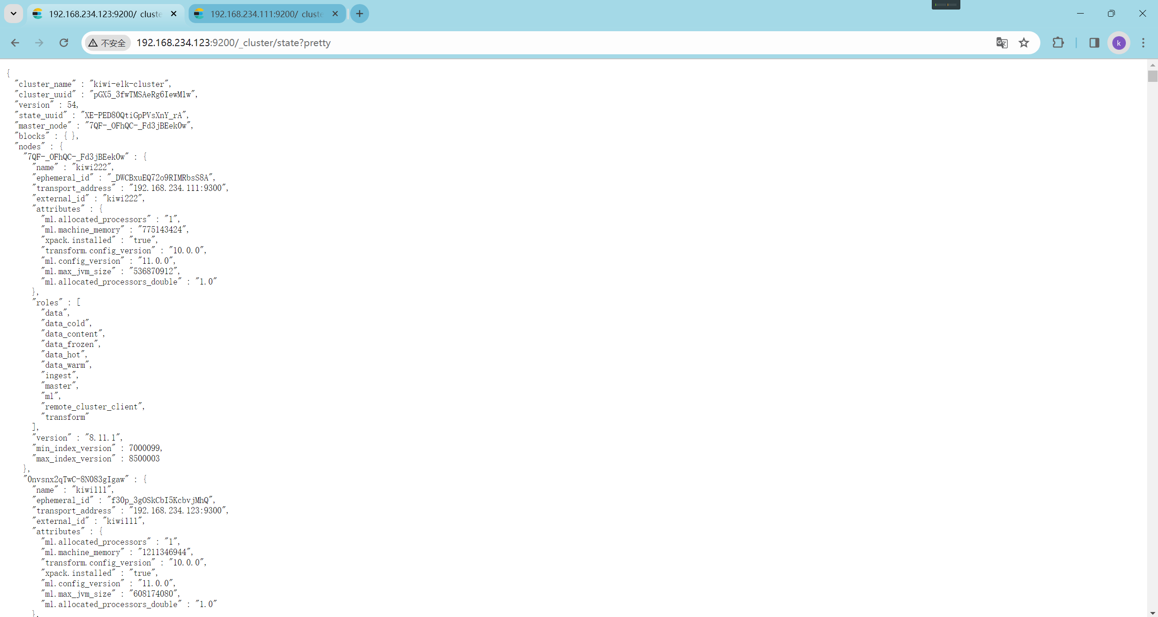Toggle the browser side panel
Viewport: 1158px width, 617px height.
pos(1094,43)
